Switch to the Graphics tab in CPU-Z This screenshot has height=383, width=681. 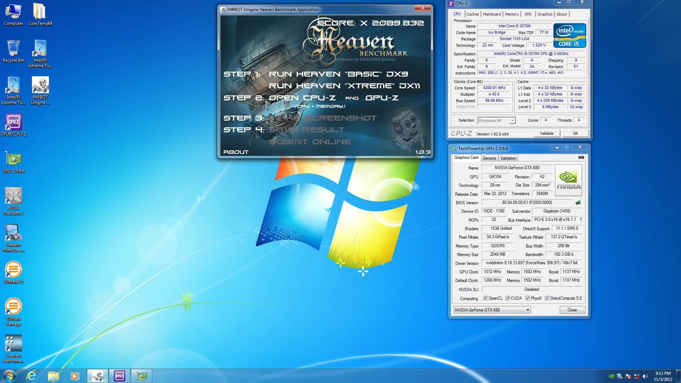545,14
